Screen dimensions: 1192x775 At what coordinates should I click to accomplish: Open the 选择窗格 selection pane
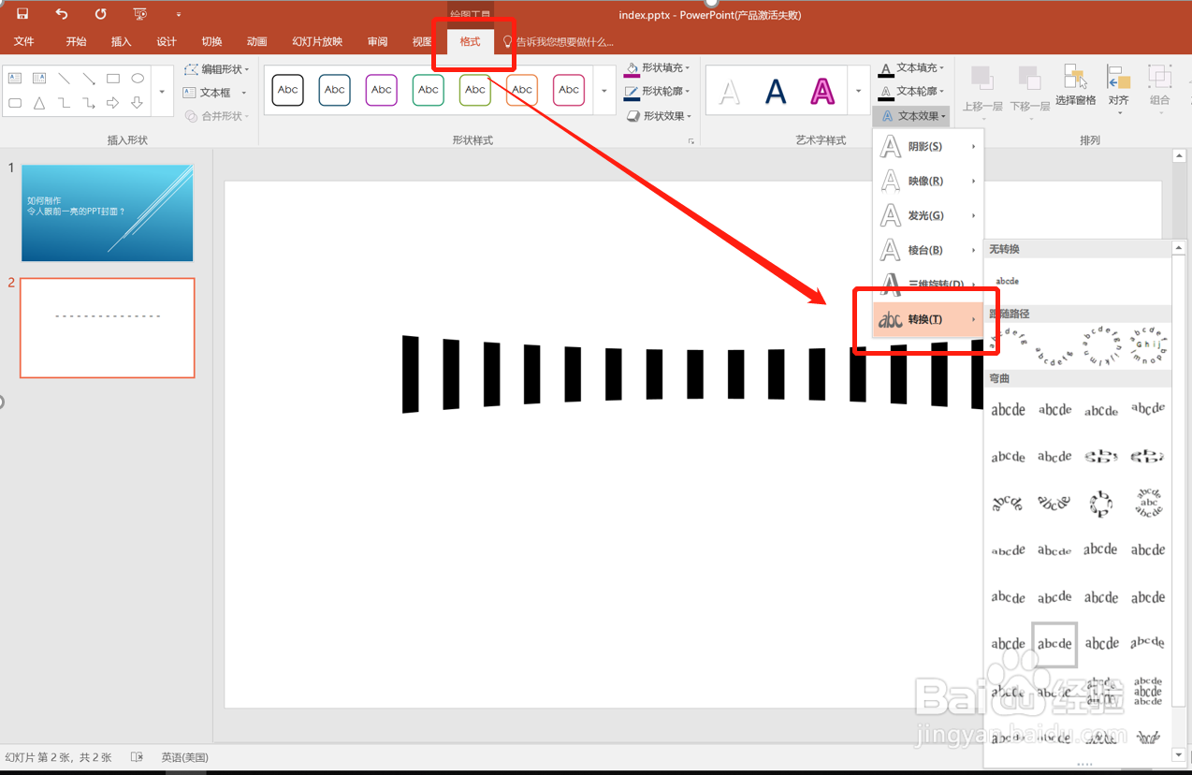click(x=1075, y=86)
